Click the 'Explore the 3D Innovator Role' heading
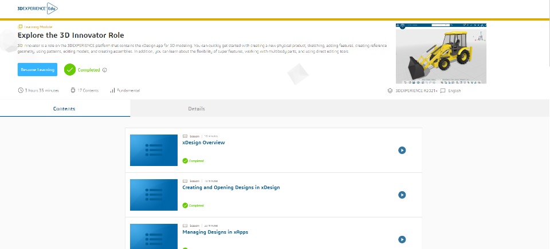The width and height of the screenshot is (550, 249). 71,35
